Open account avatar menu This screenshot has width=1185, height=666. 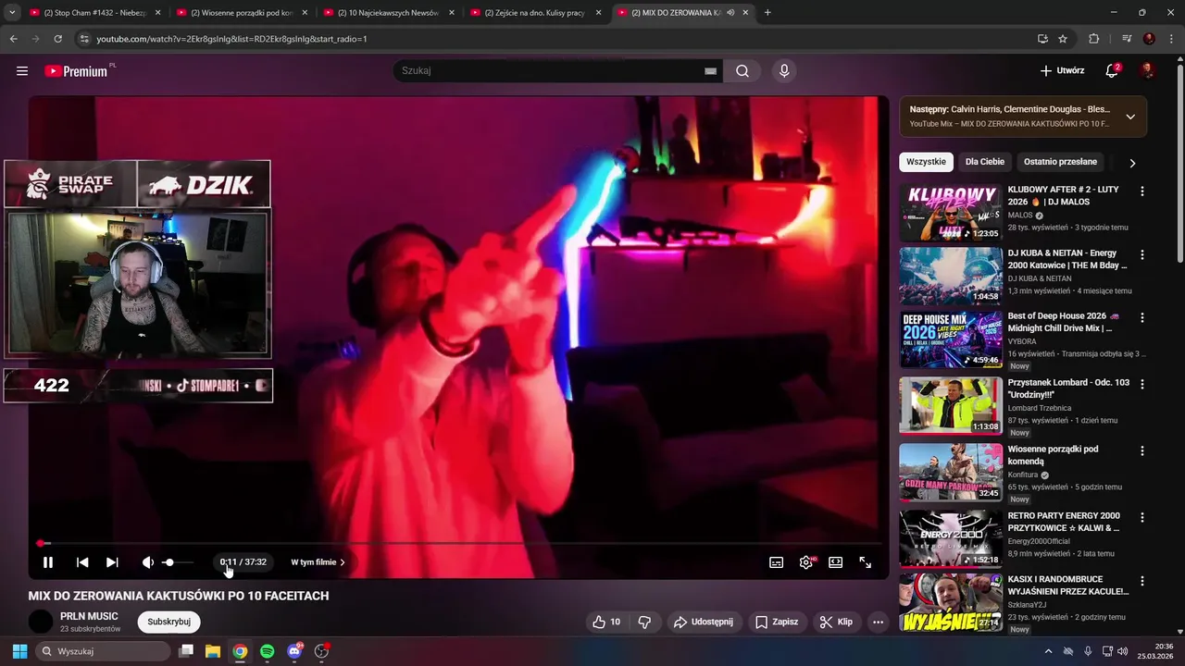click(x=1147, y=71)
